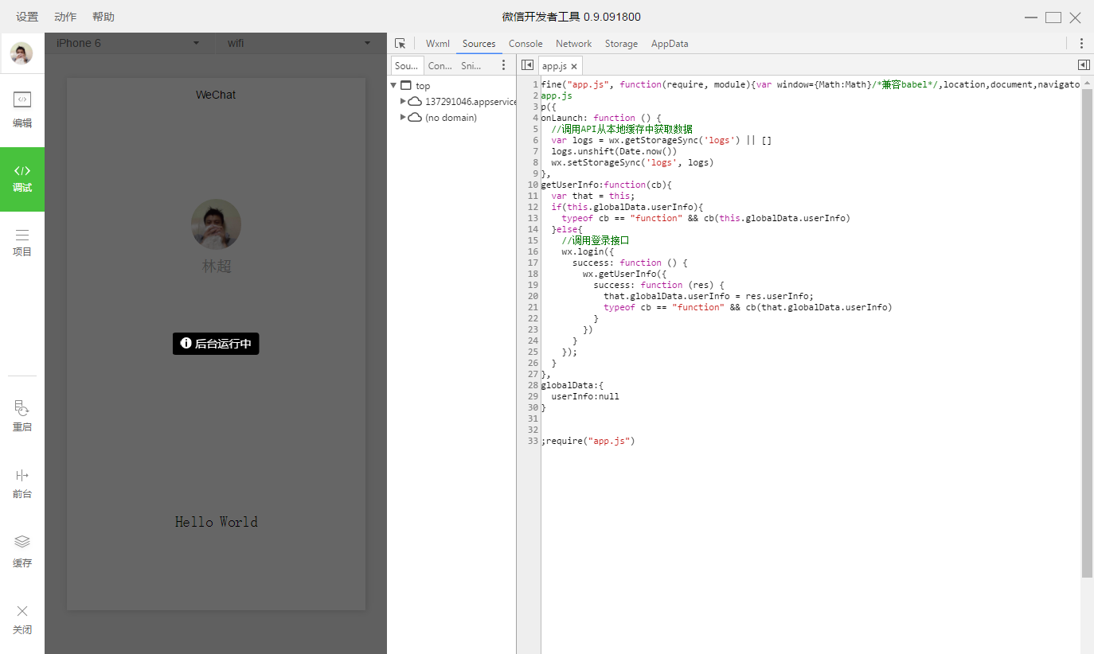Open the 帮助 menu
Screen dimensions: 1094x654
pyautogui.click(x=104, y=17)
